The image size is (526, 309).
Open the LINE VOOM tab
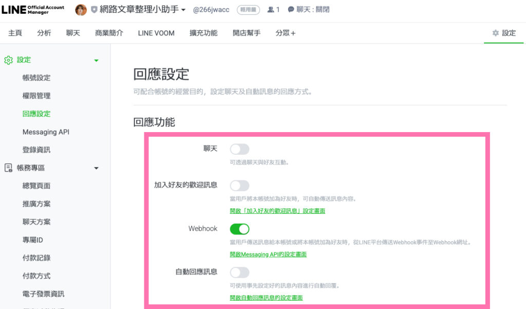point(156,33)
